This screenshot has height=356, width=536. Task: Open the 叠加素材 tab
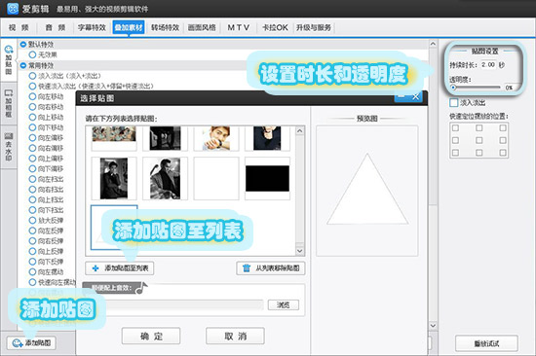point(129,27)
